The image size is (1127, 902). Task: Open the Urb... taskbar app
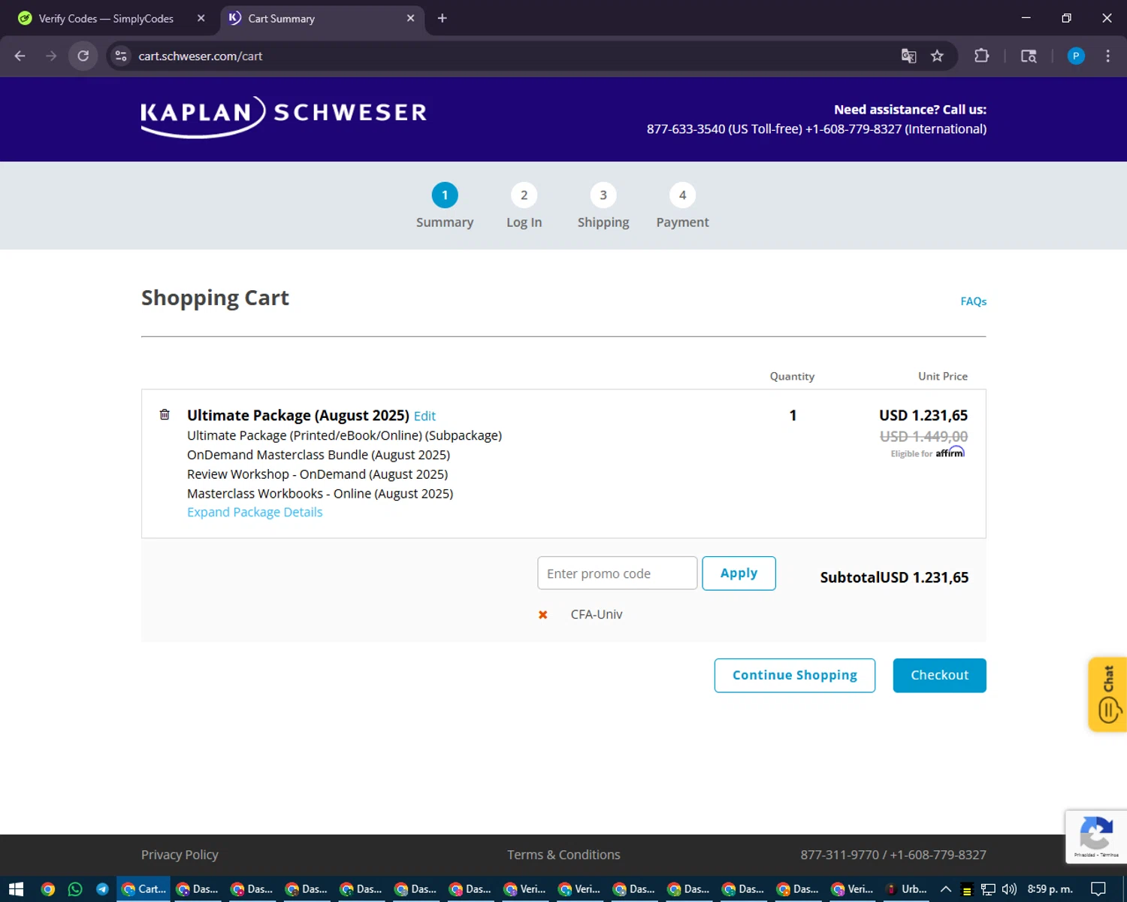click(x=906, y=889)
